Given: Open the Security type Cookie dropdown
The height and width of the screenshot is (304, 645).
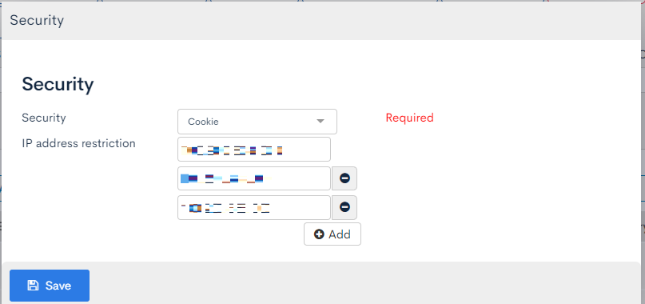Looking at the screenshot, I should [x=257, y=122].
